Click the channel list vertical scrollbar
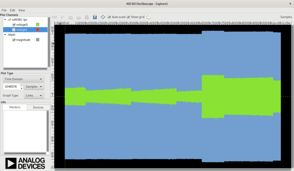 coord(49,42)
